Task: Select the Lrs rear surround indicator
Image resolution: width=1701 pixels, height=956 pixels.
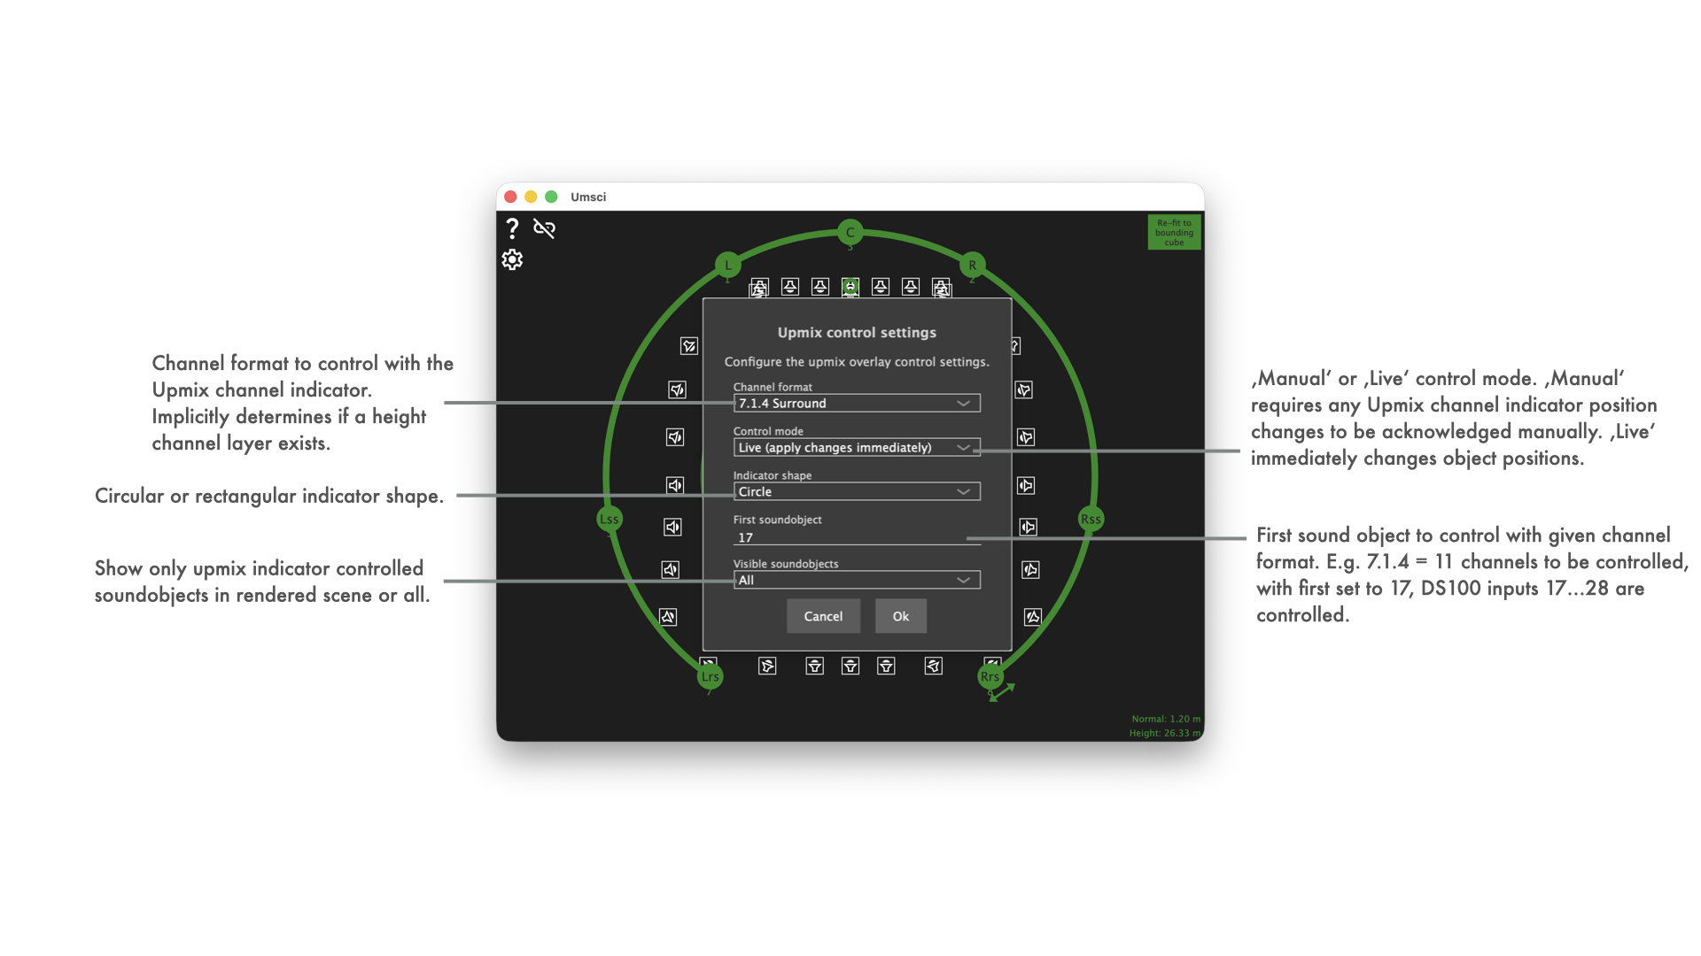Action: tap(710, 677)
